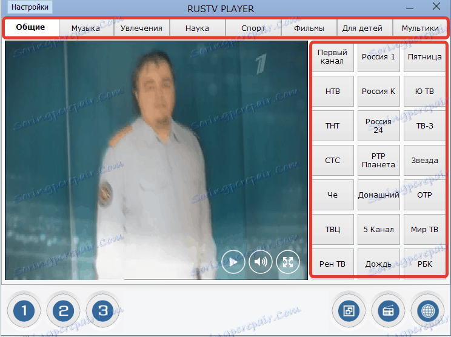Mute sound with the speaker icon
451x337 pixels.
(x=261, y=262)
